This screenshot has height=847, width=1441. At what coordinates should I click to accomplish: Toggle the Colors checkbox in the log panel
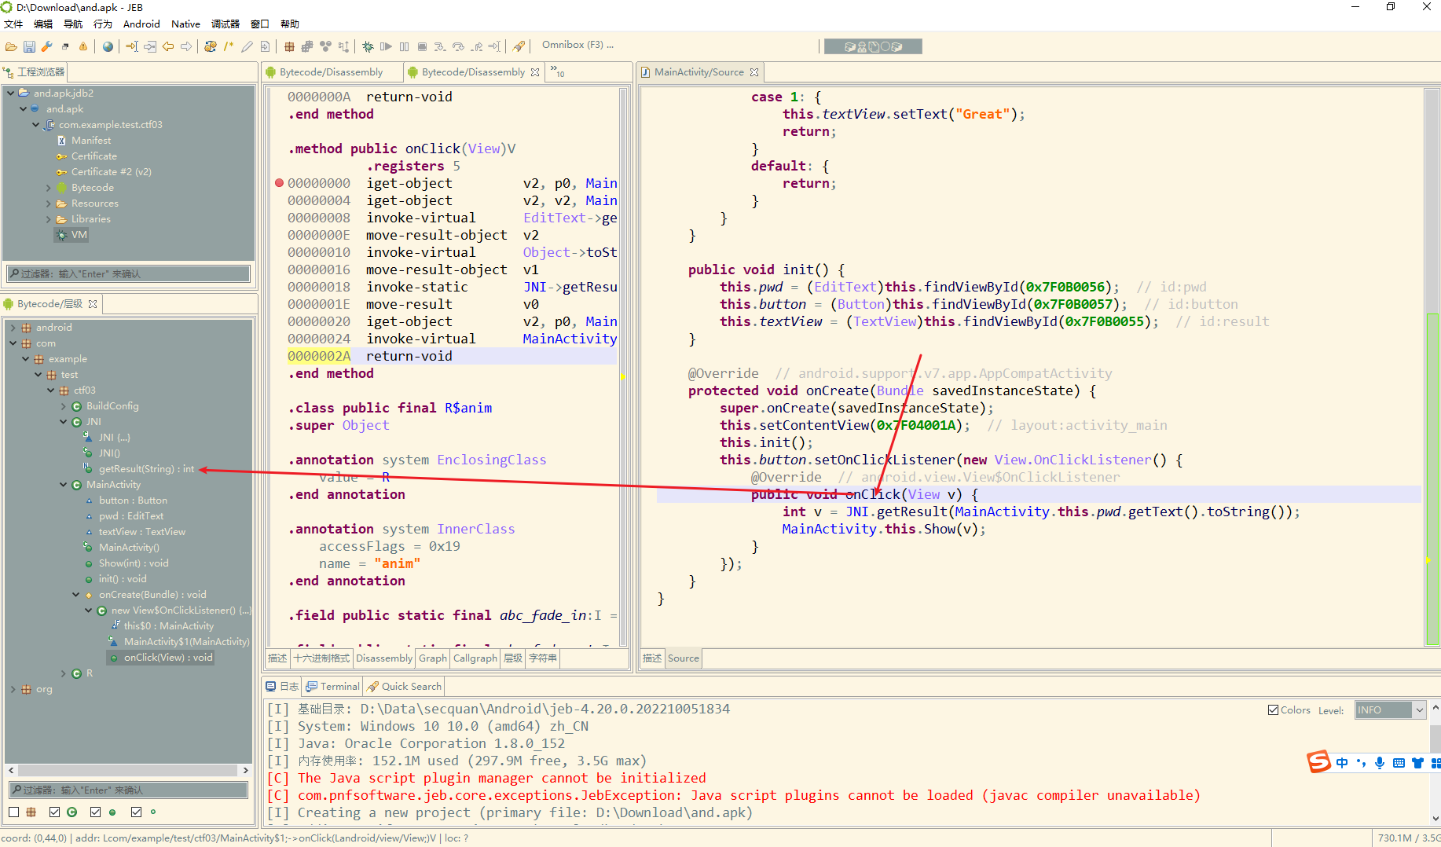pyautogui.click(x=1273, y=709)
